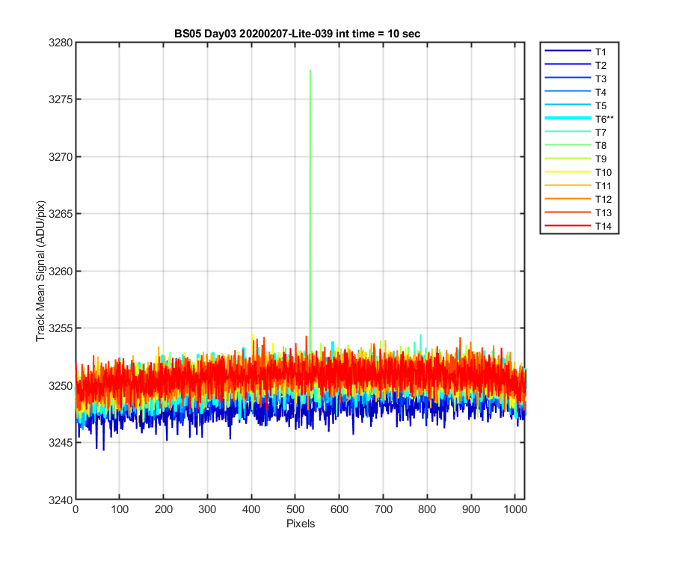Click the 3255 y-axis tick label
Screen dimensions: 673x561
point(61,328)
